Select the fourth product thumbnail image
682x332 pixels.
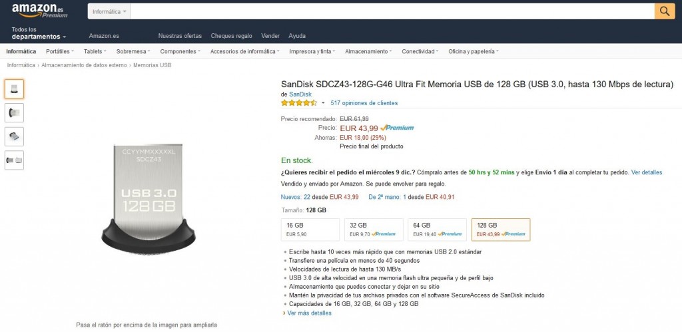coord(14,160)
